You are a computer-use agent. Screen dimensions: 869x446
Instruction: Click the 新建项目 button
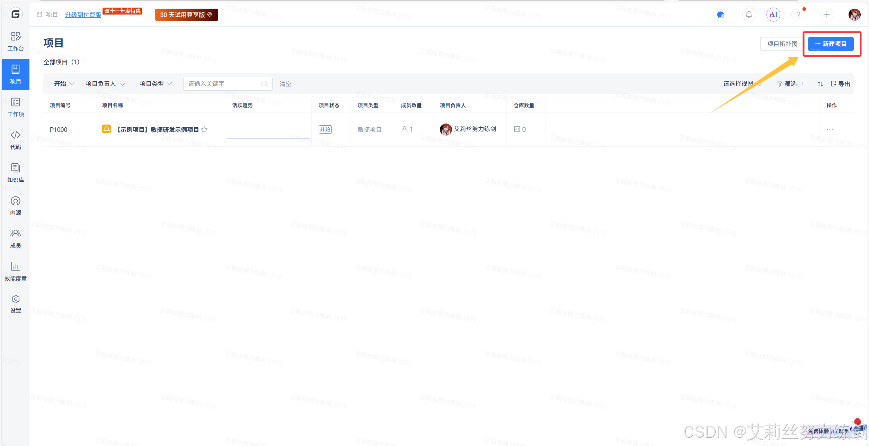click(x=831, y=44)
